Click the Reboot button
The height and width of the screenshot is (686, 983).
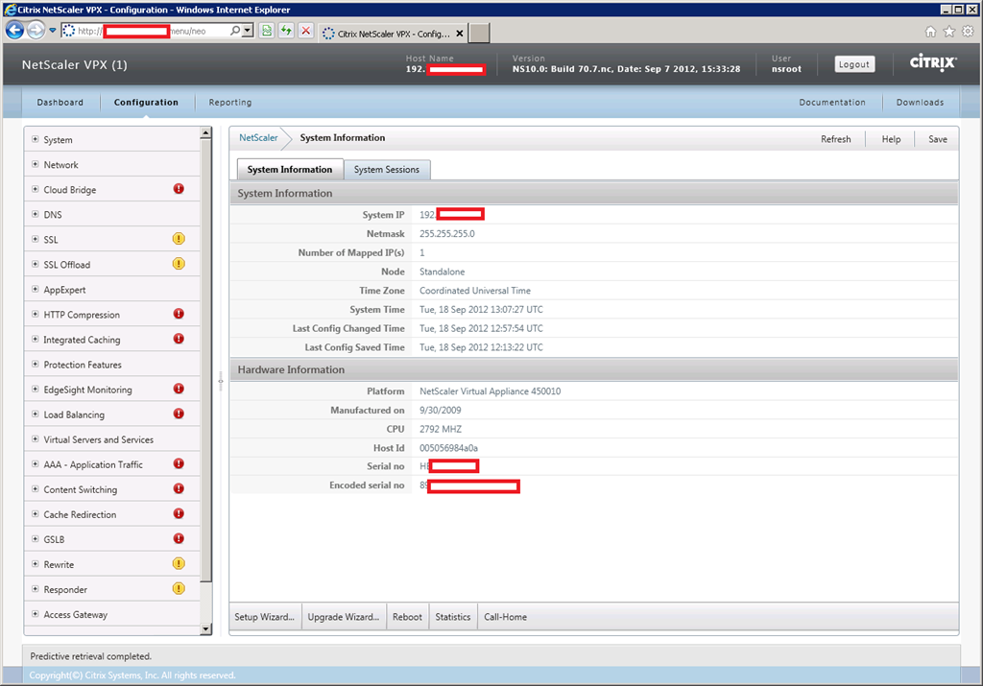click(407, 617)
